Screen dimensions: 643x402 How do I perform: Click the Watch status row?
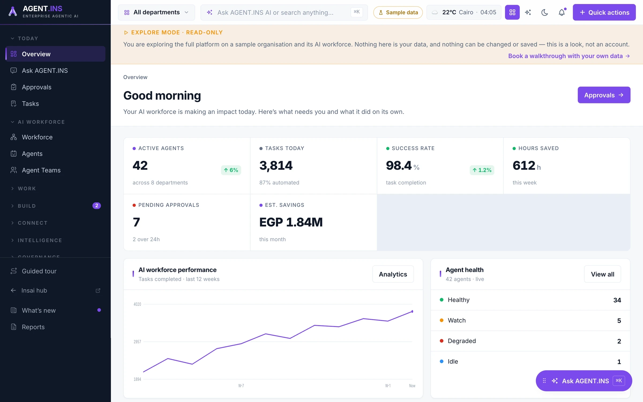(x=530, y=321)
